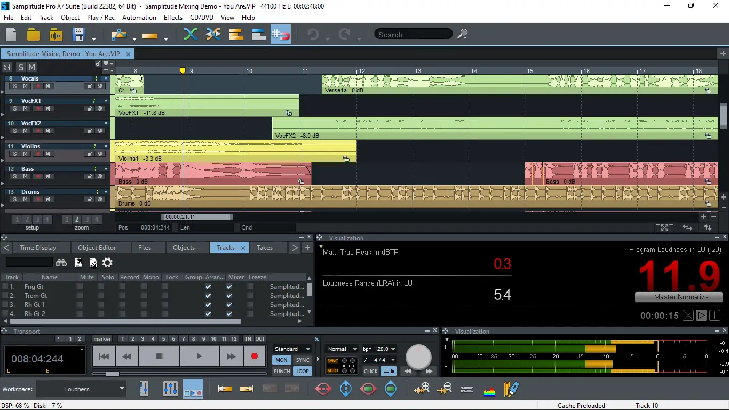The width and height of the screenshot is (729, 410).
Task: Click the round scrub jog wheel
Action: click(x=418, y=357)
